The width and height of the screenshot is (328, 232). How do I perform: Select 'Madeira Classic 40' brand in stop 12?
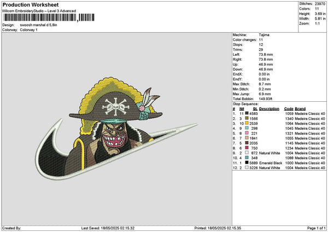310,168
